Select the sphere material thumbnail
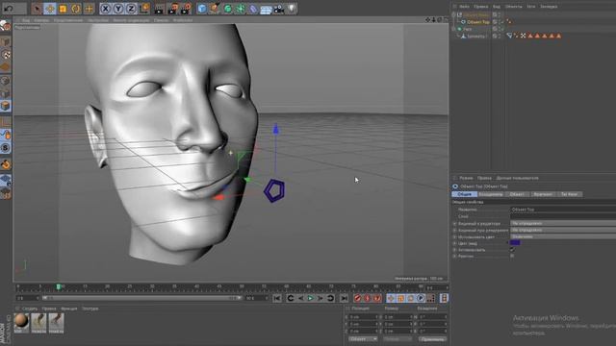 (x=21, y=323)
